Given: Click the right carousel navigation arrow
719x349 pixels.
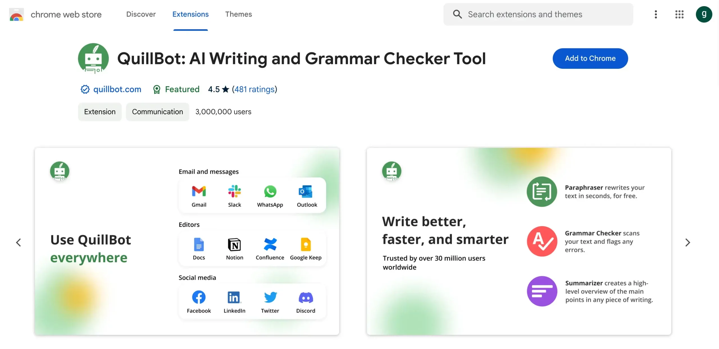Looking at the screenshot, I should coord(687,242).
